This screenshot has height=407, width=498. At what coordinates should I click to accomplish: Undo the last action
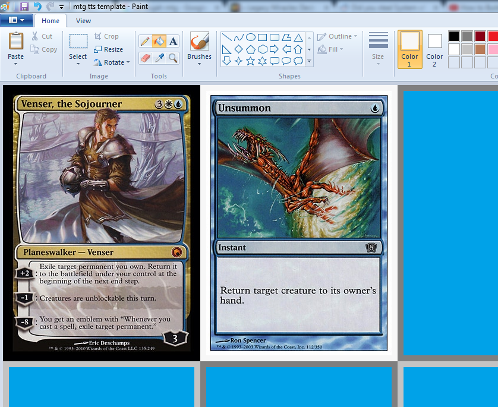coord(37,6)
